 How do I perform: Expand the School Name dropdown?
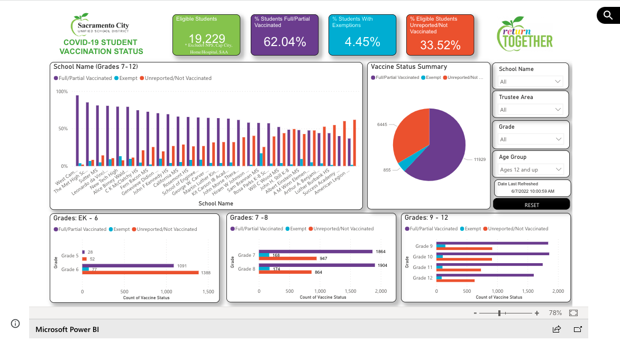tap(531, 82)
